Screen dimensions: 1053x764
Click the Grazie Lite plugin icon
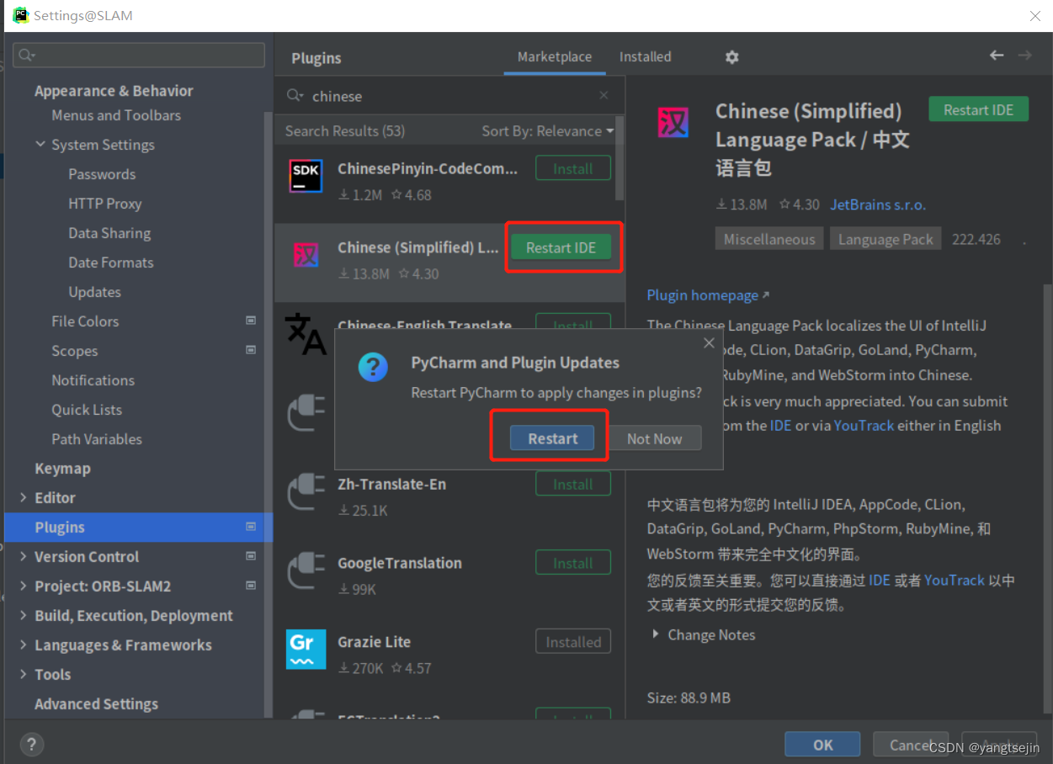pos(306,649)
